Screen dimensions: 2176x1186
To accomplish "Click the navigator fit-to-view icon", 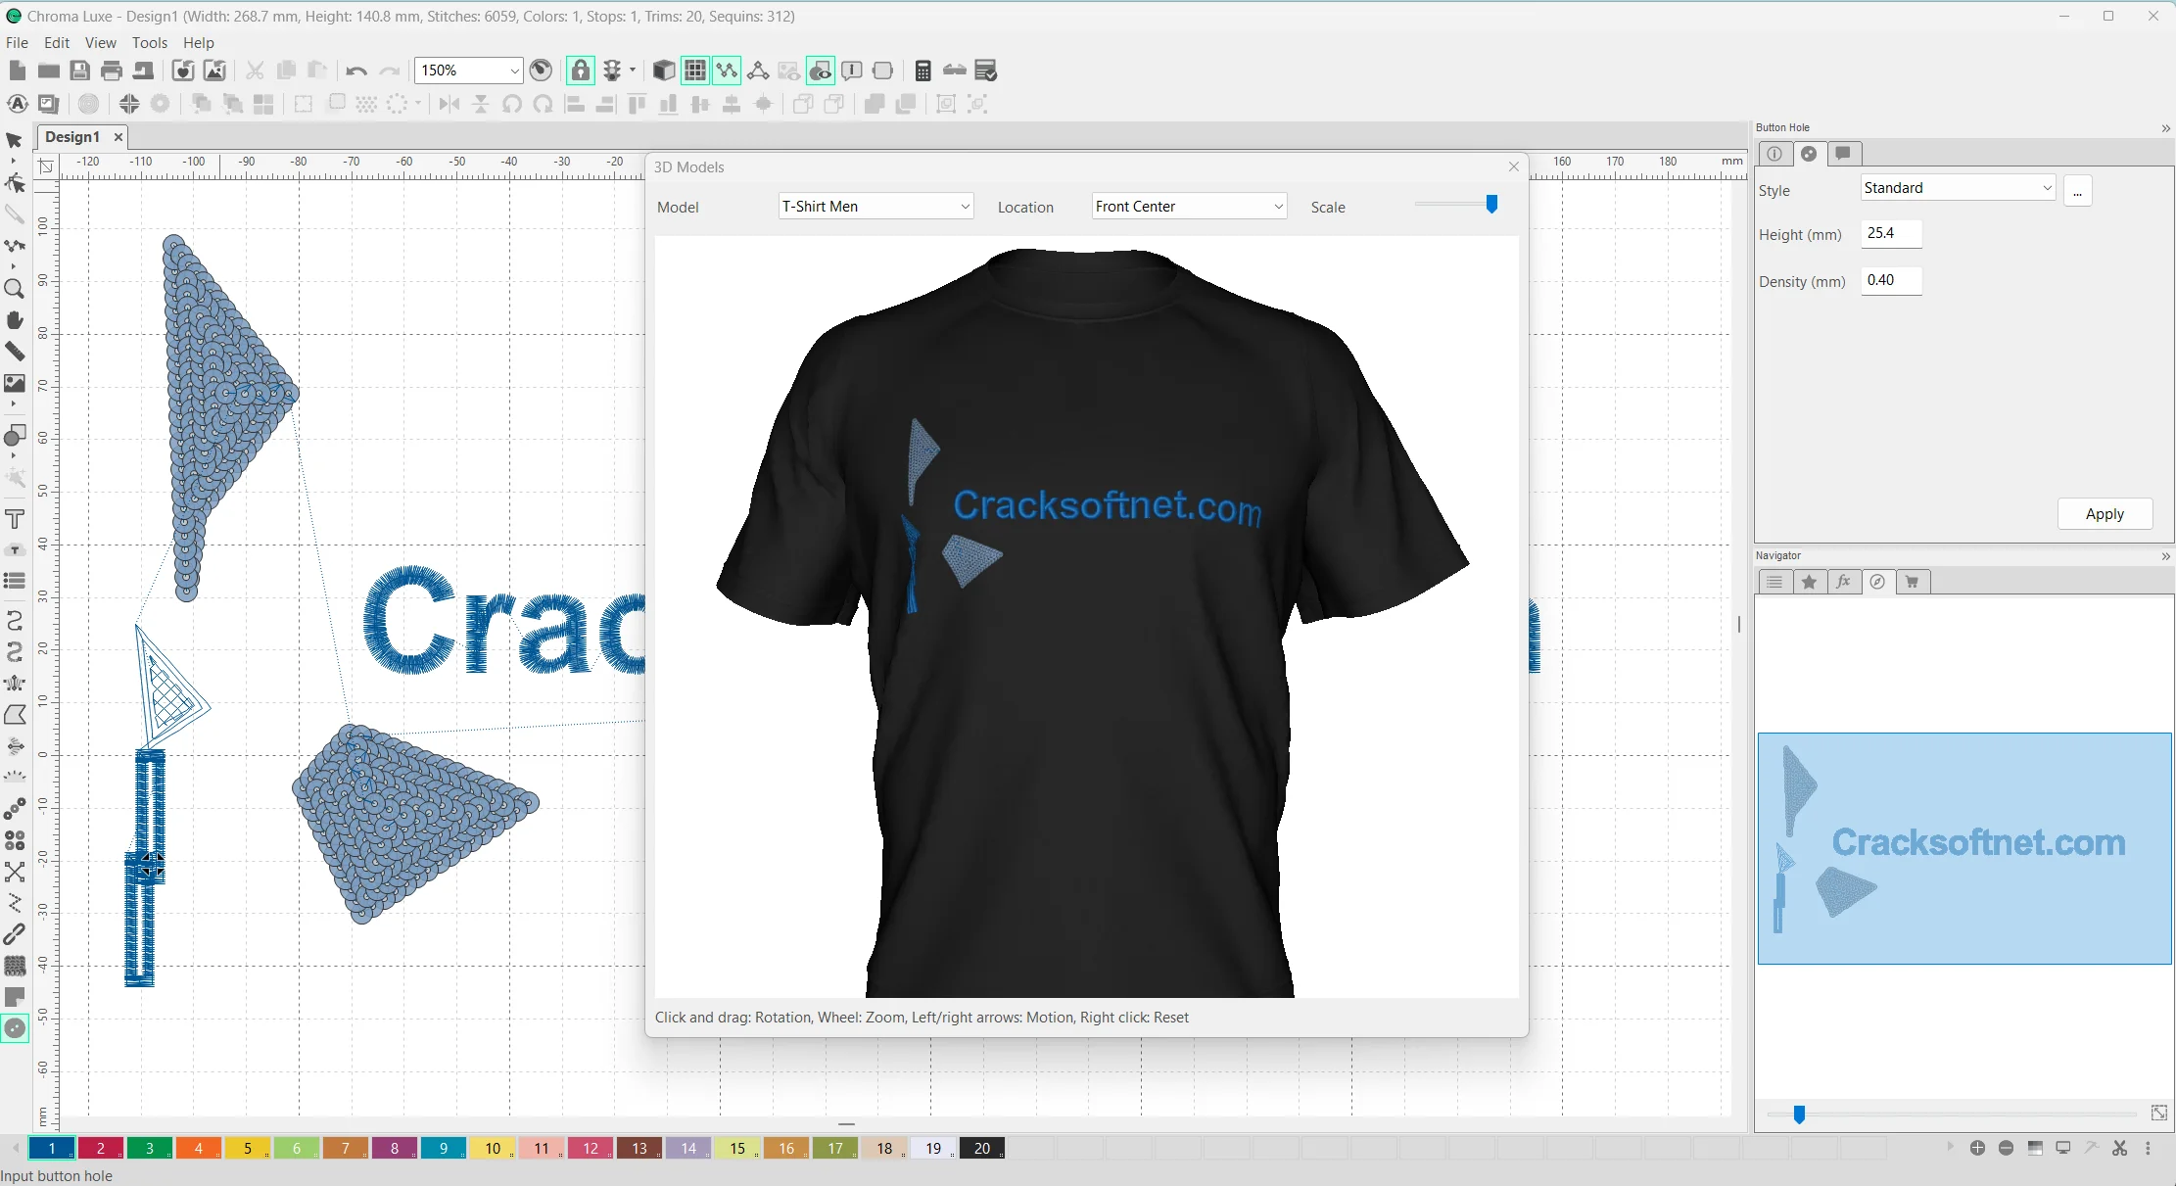I will (2158, 1114).
